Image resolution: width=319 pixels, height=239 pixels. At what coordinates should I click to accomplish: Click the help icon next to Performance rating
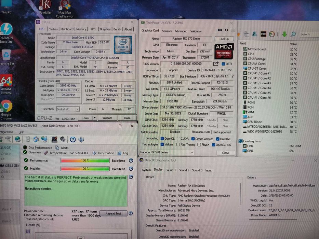131,160
